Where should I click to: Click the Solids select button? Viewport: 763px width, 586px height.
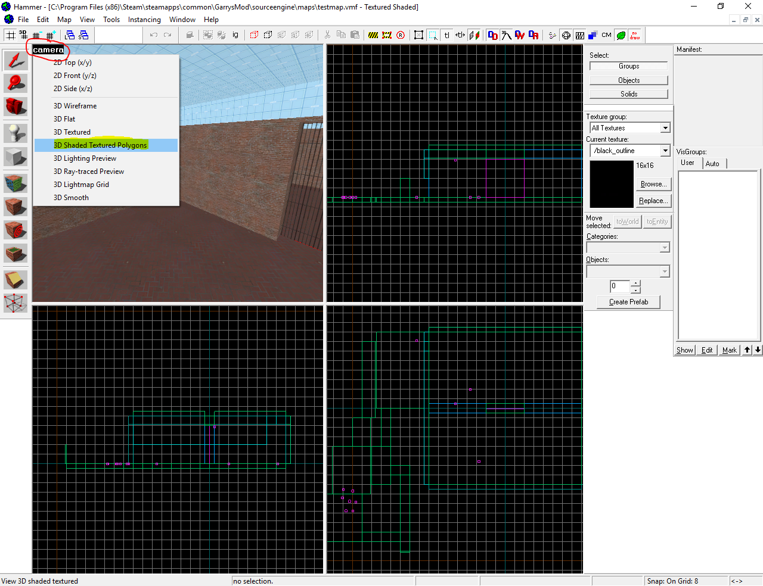(x=629, y=94)
